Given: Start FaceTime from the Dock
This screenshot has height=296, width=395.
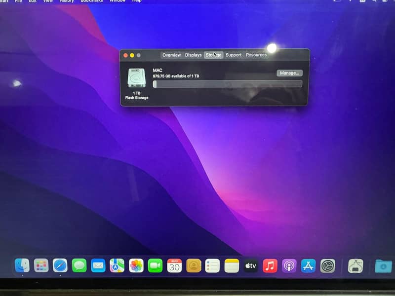Looking at the screenshot, I should (155, 265).
